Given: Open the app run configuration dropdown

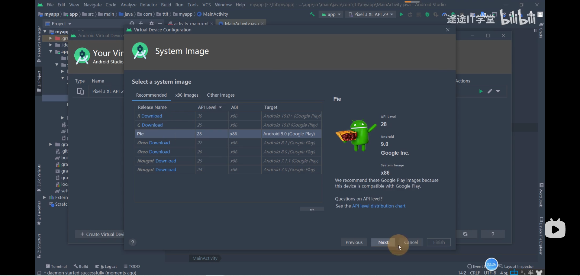Looking at the screenshot, I should tap(331, 14).
